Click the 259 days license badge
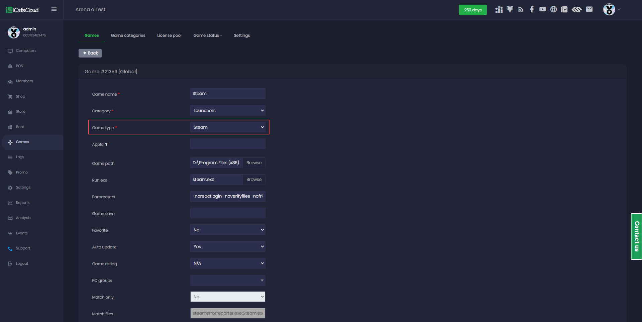The image size is (642, 322). (x=472, y=10)
